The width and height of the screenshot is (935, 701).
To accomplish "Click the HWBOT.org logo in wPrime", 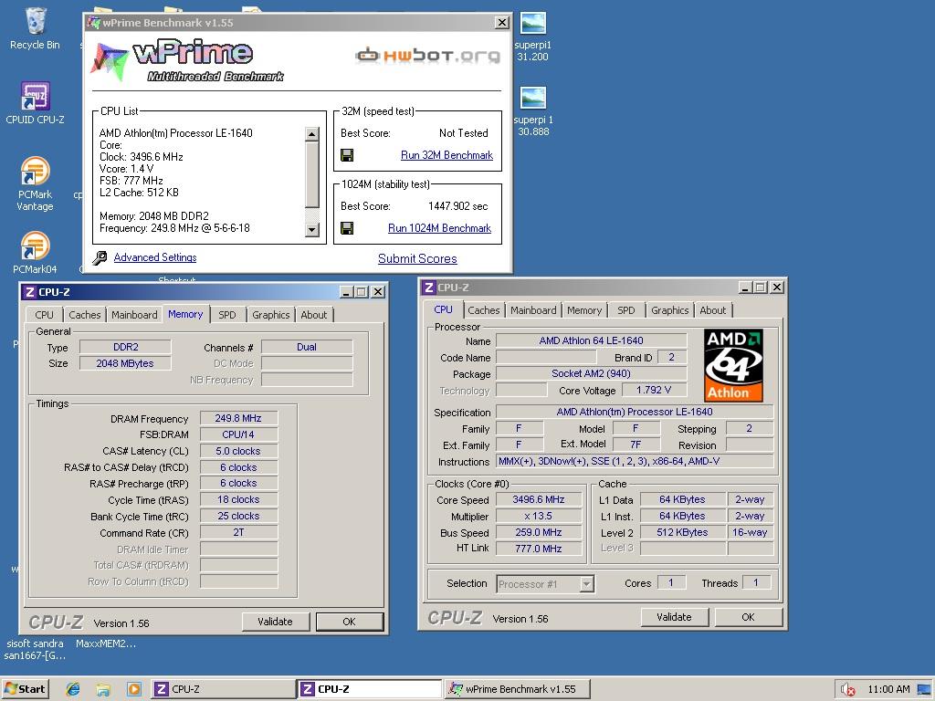I will pos(427,56).
